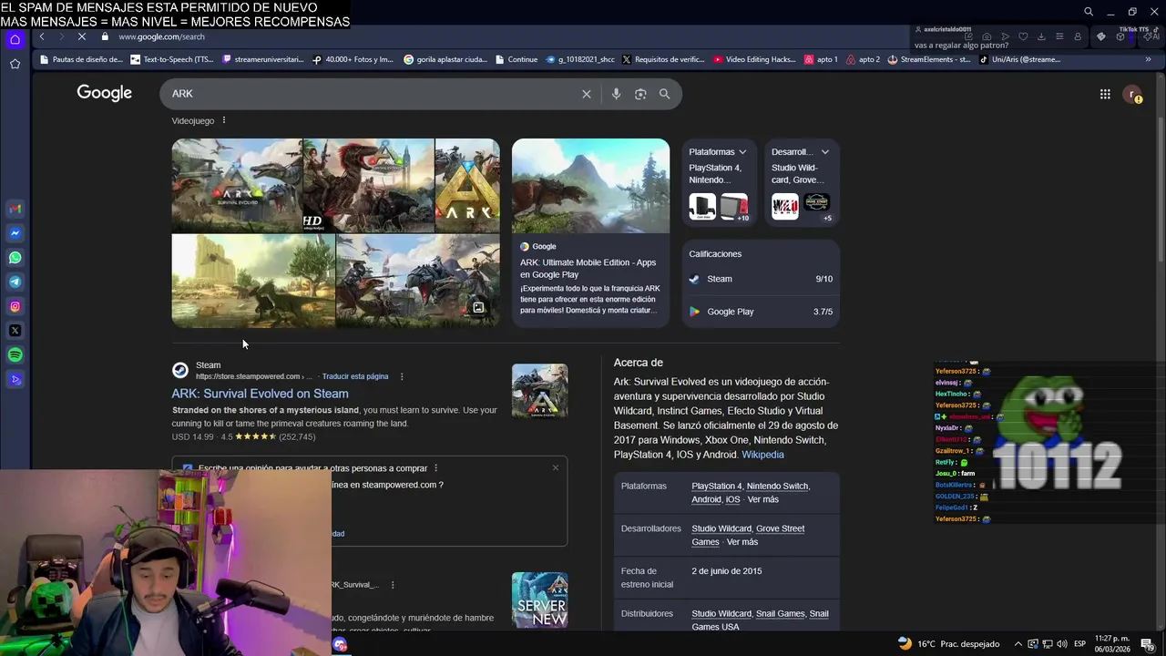The image size is (1166, 656).
Task: Open more options for the Steam result
Action: pyautogui.click(x=402, y=376)
